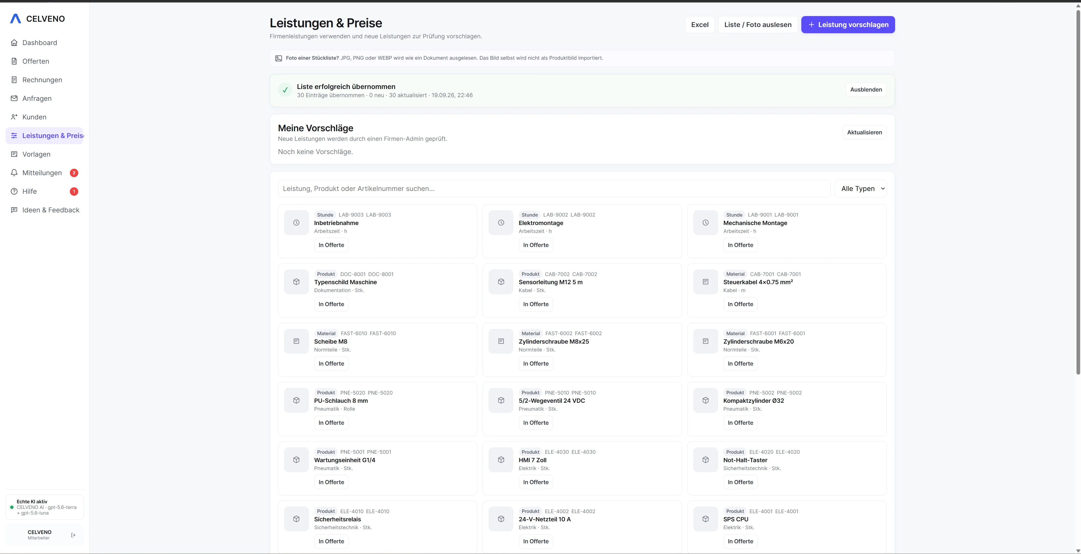This screenshot has height=554, width=1081.
Task: Click In Offerte for Zylinderschraube M8x25
Action: pos(535,363)
